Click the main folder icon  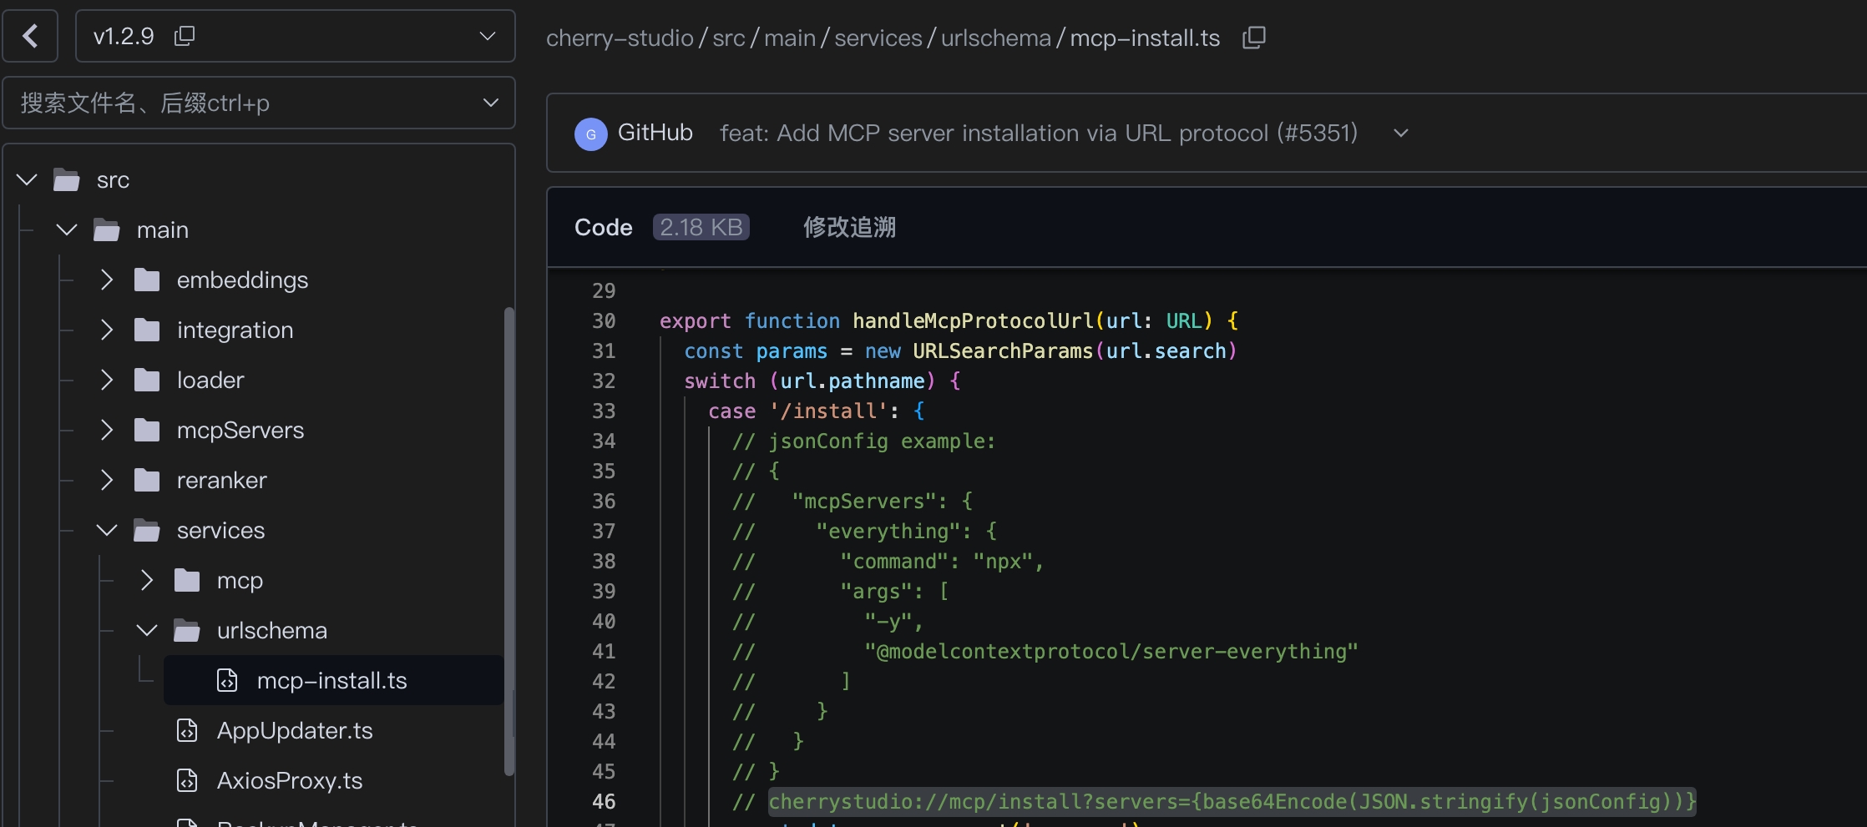pos(107,229)
